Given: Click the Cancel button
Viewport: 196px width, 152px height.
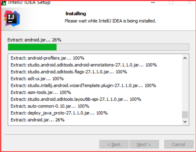Looking at the screenshot, I should point(179,144).
